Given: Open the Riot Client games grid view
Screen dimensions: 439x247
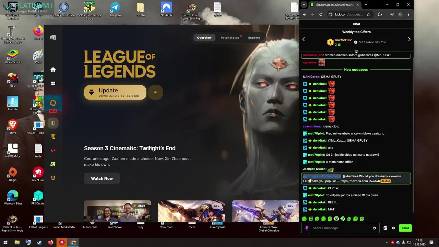Looking at the screenshot, I should (53, 83).
